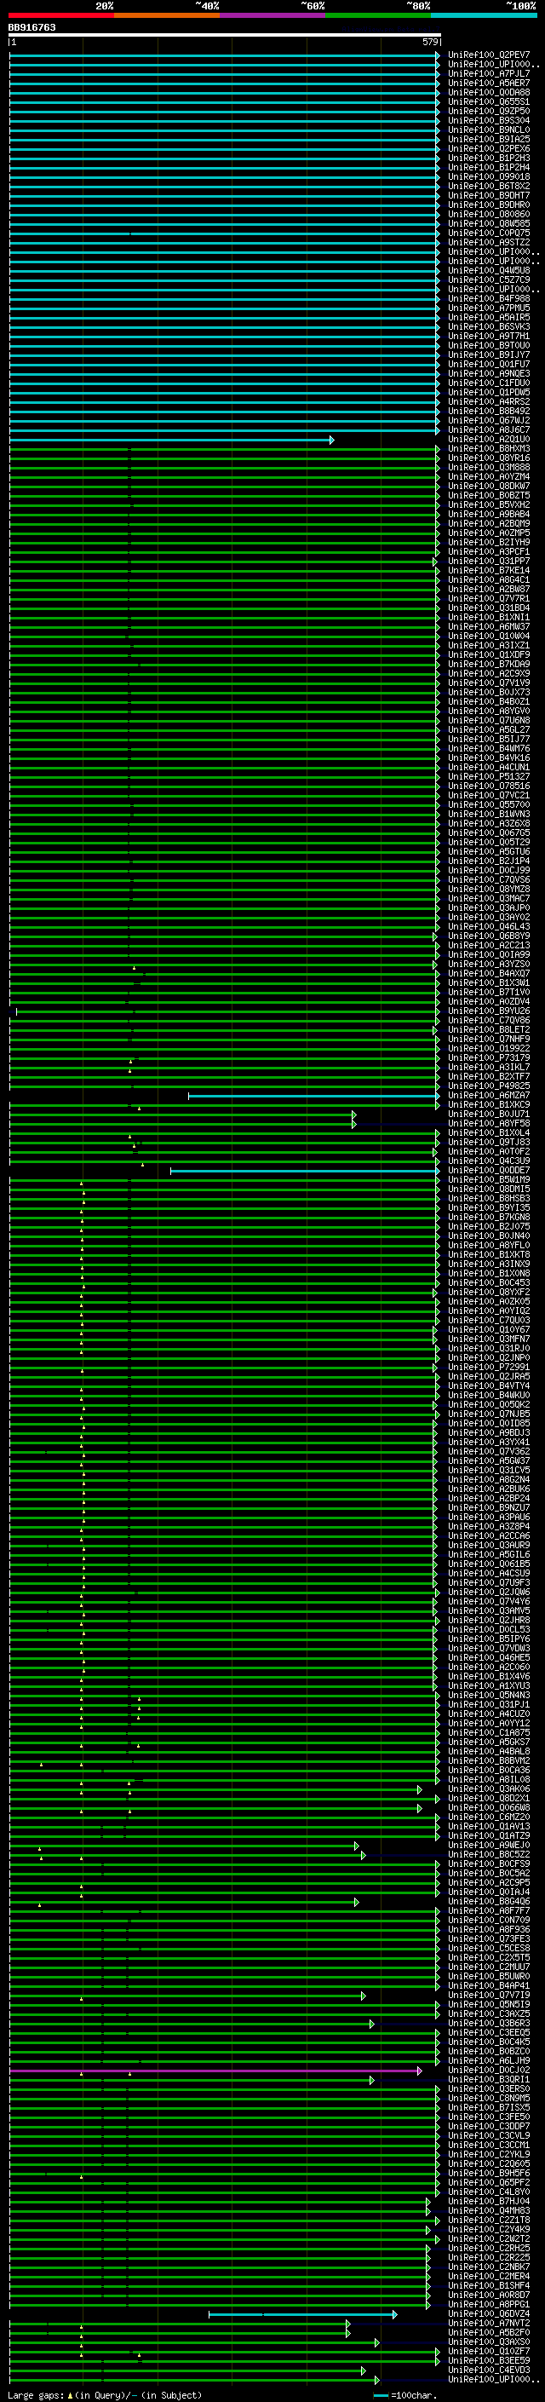
Task: Open hit UniRef100_Q7NJB5
Action: [489, 1414]
